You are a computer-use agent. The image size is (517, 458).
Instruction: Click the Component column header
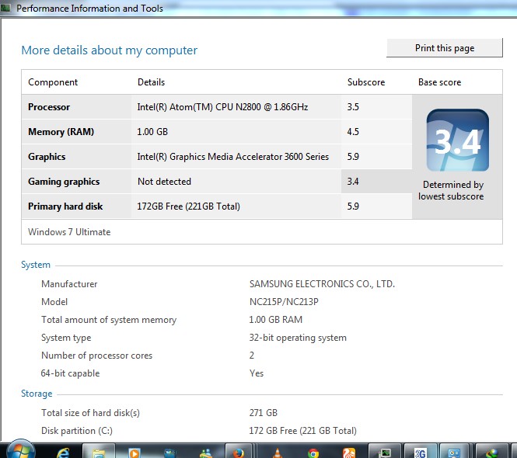53,82
